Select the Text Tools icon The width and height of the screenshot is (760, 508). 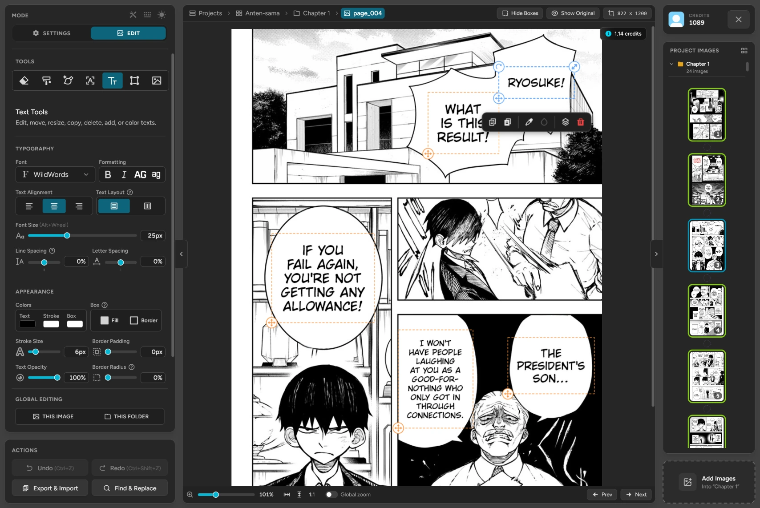coord(113,81)
